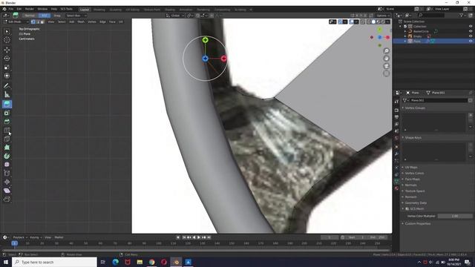This screenshot has width=475, height=267.
Task: Select the Poly Build tool
Action: point(7,148)
